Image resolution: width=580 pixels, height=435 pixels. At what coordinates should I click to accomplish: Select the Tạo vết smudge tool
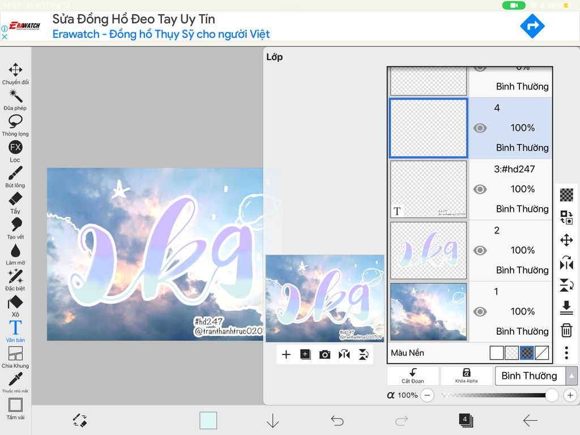click(15, 229)
